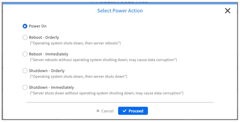The height and width of the screenshot is (122, 240).
Task: Click the "Reboot - Immediately" label text
Action: click(49, 54)
